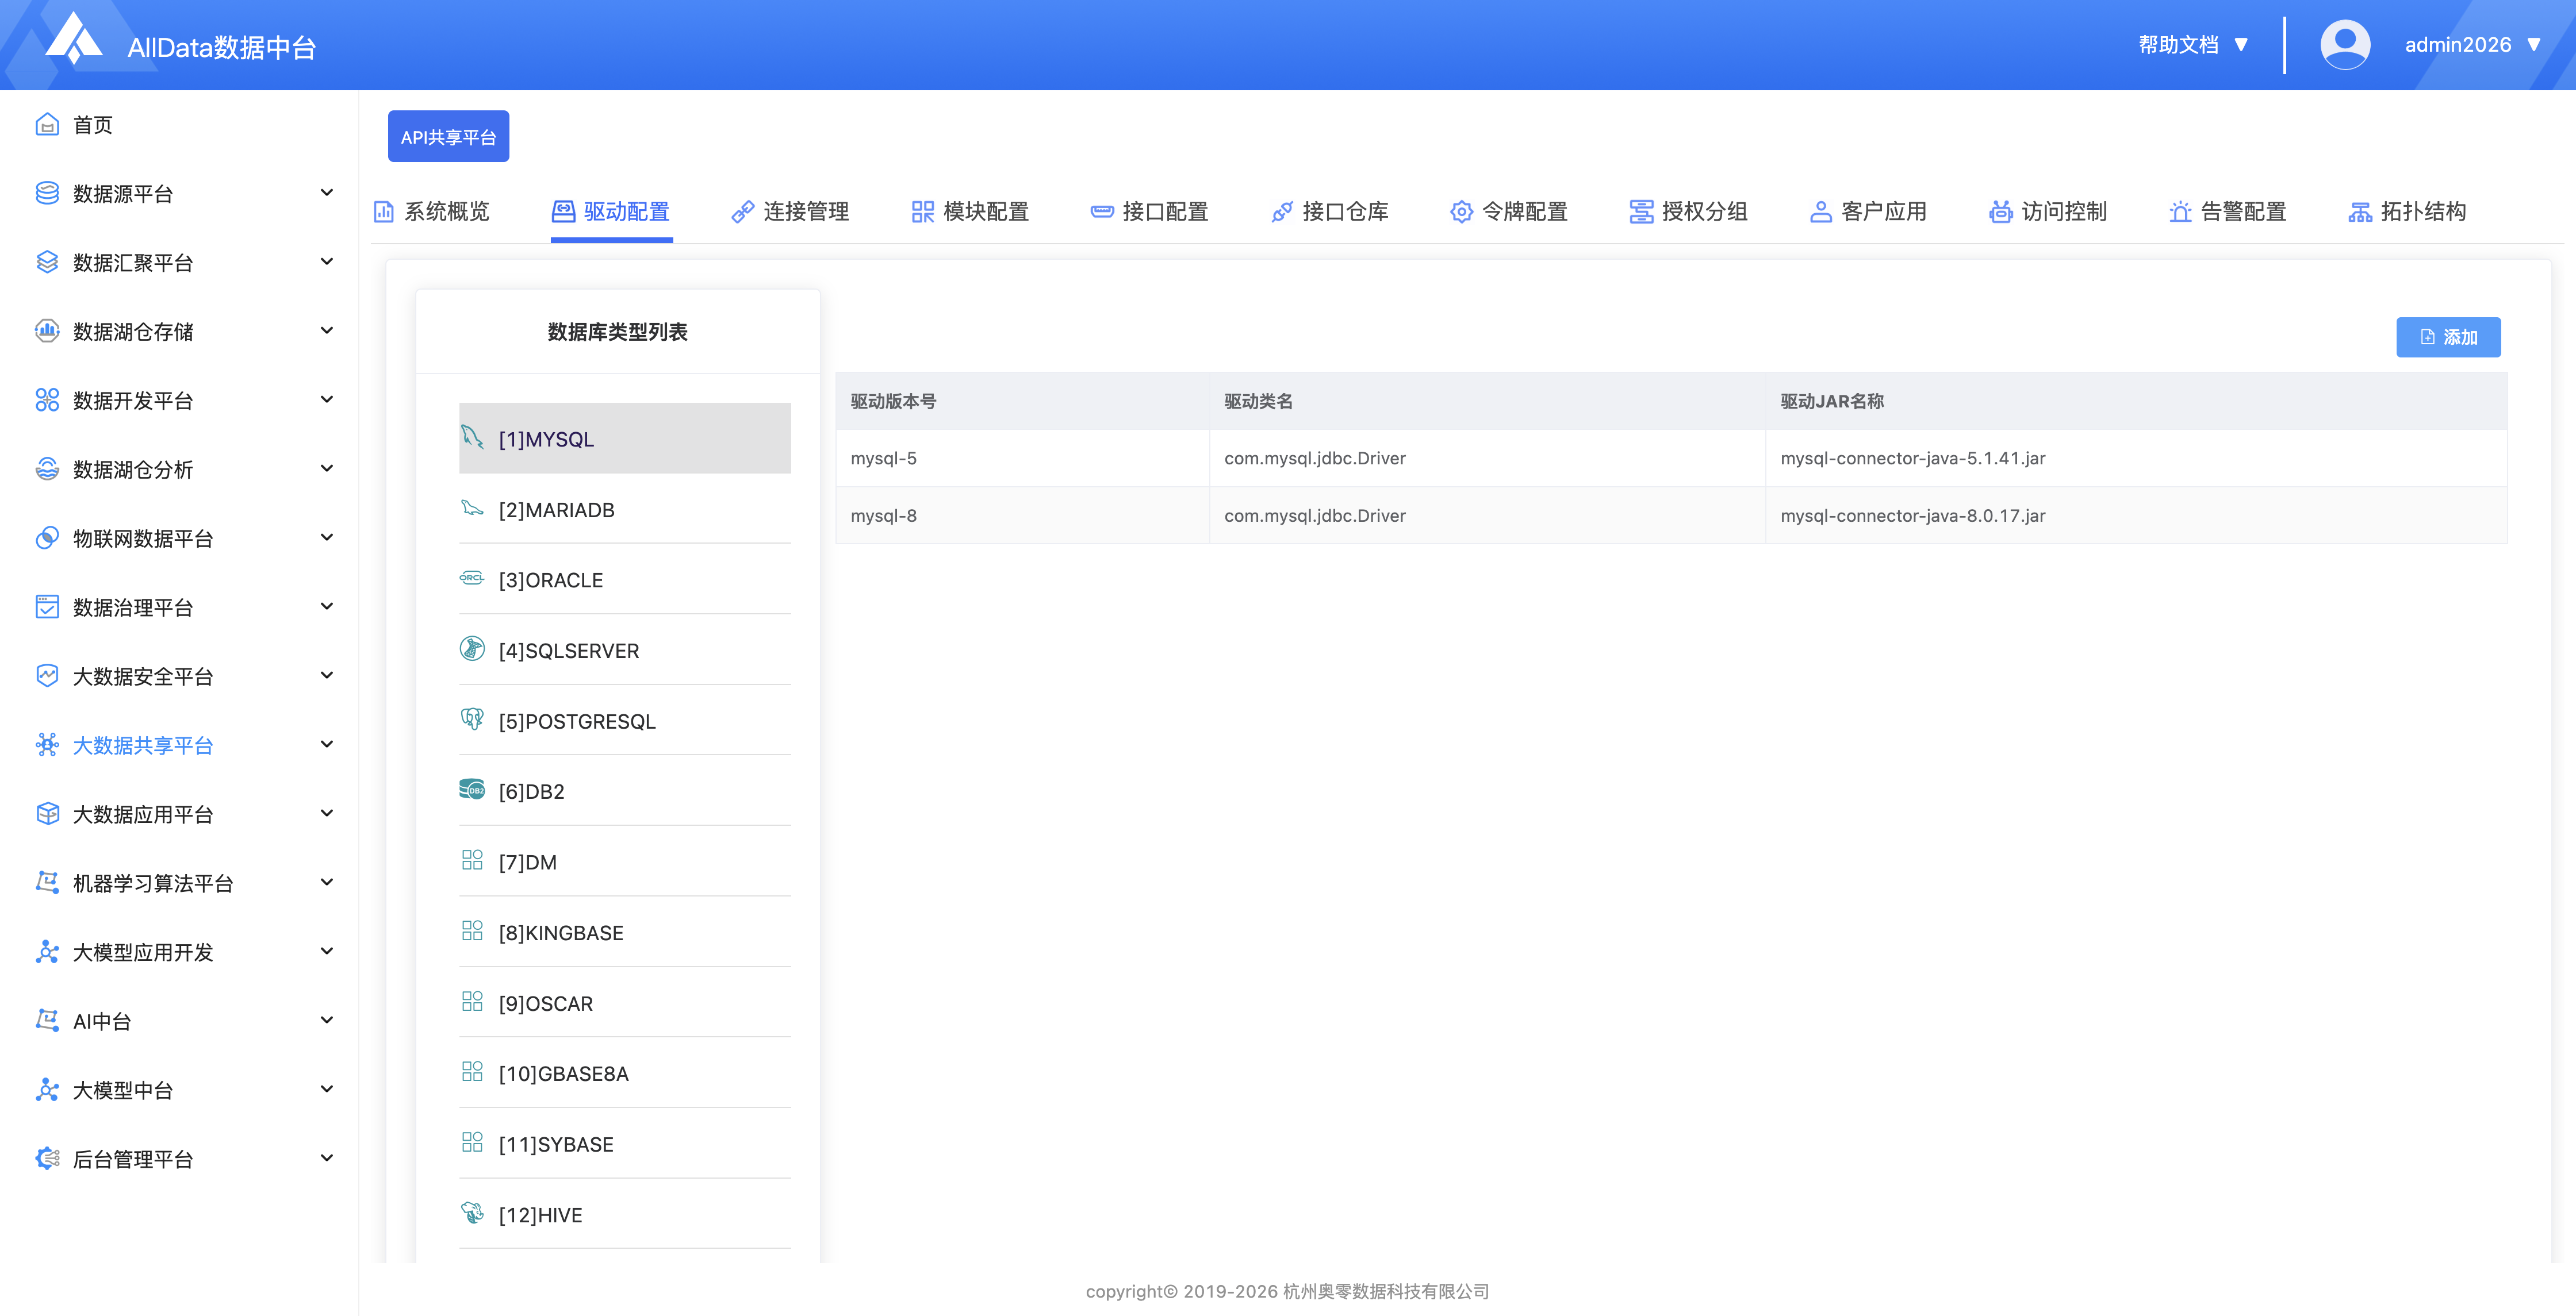
Task: Click mysql-connector-java-8.0.17.jar cell
Action: (x=2136, y=514)
